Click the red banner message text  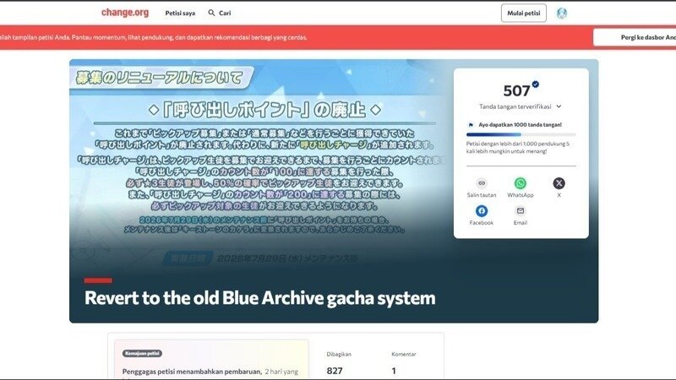point(154,37)
